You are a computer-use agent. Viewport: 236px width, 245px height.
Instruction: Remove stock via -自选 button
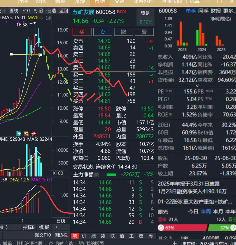point(51,11)
